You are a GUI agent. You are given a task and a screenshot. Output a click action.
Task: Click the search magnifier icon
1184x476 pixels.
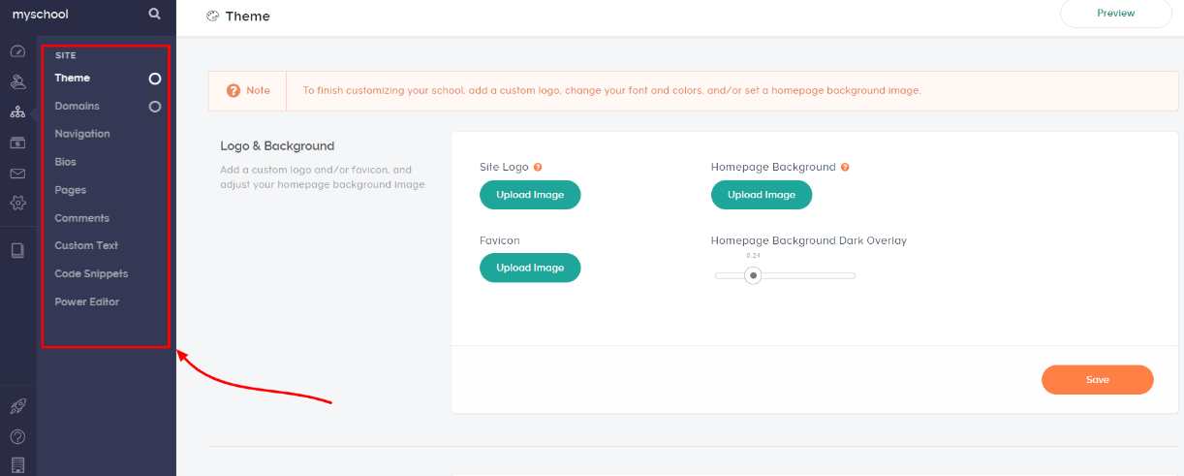click(x=155, y=15)
